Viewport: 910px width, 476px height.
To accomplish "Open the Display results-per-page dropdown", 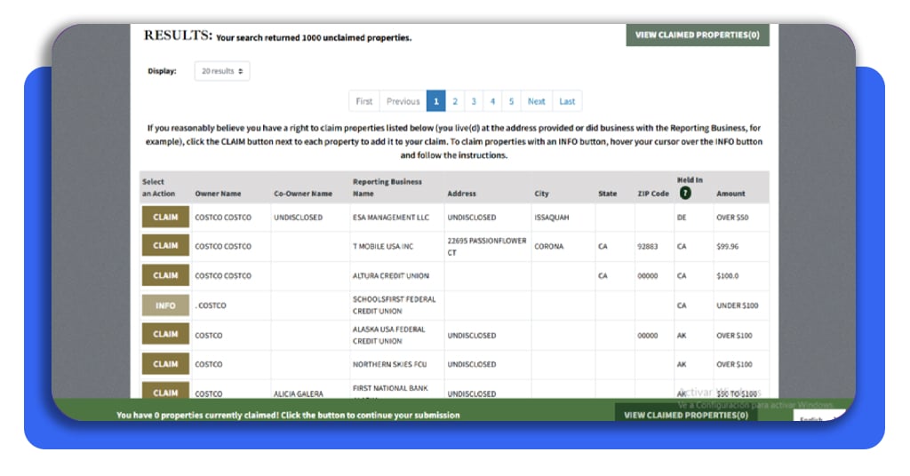I will click(222, 71).
